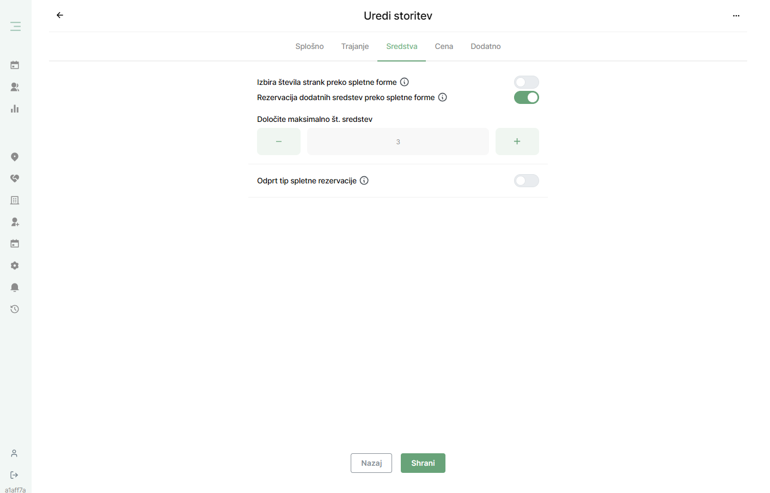The height and width of the screenshot is (493, 770).
Task: Click the Nazaj button
Action: tap(371, 463)
